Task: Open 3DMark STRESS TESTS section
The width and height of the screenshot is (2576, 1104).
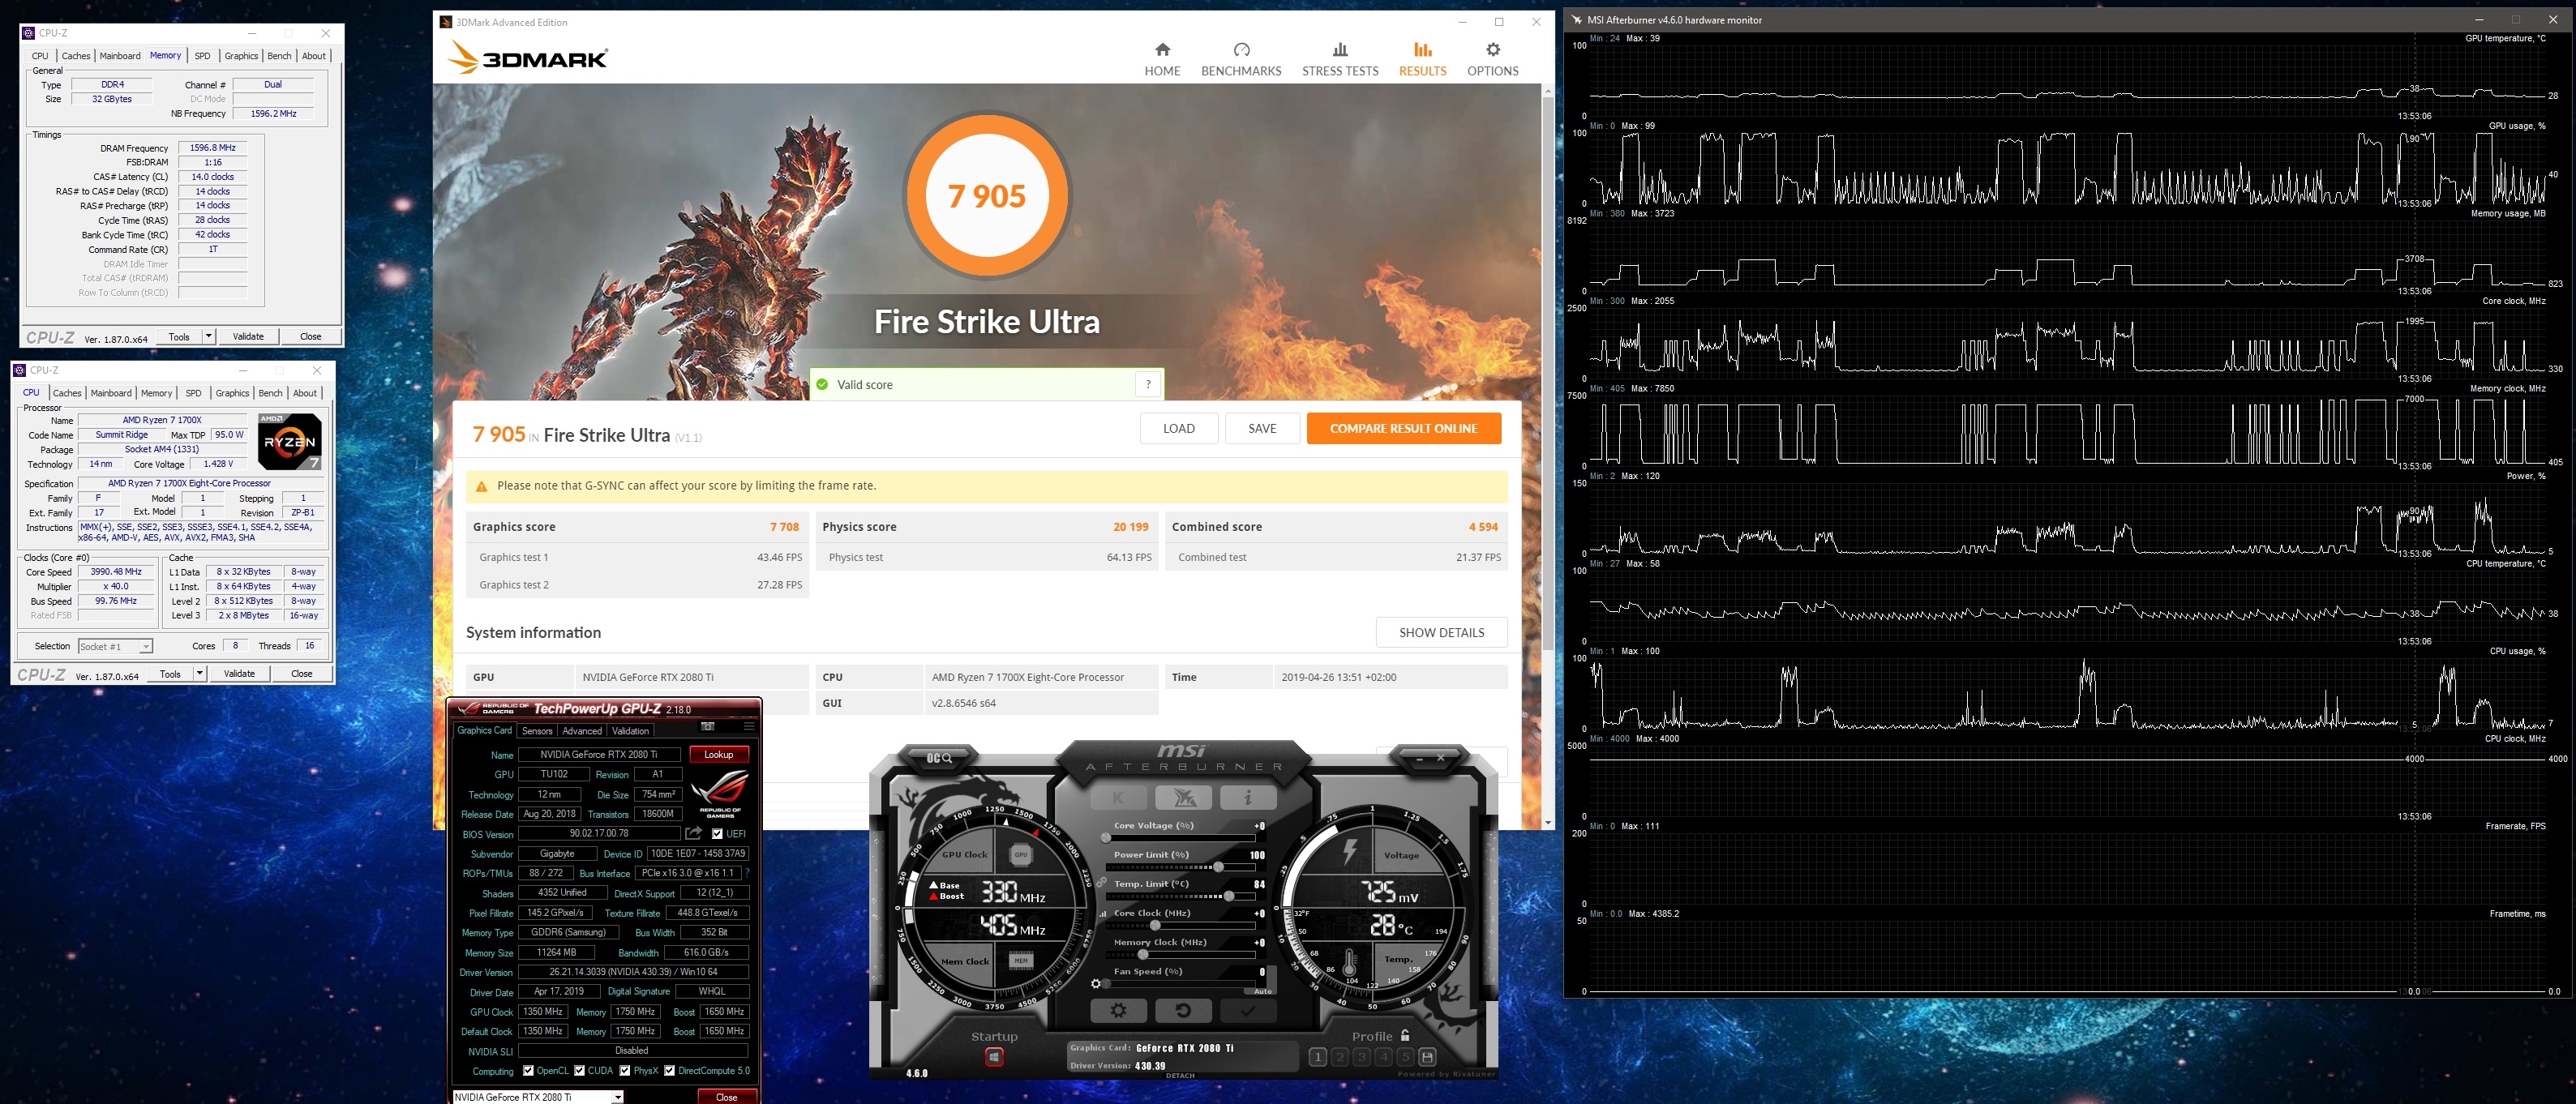Action: (x=1340, y=59)
